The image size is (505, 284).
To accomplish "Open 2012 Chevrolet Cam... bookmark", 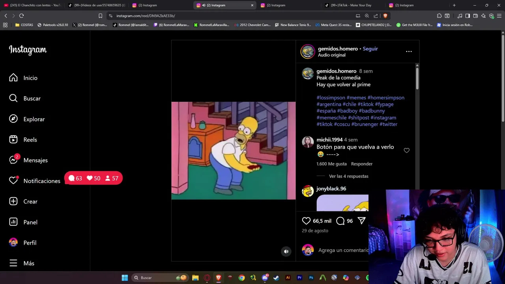I will pyautogui.click(x=252, y=25).
